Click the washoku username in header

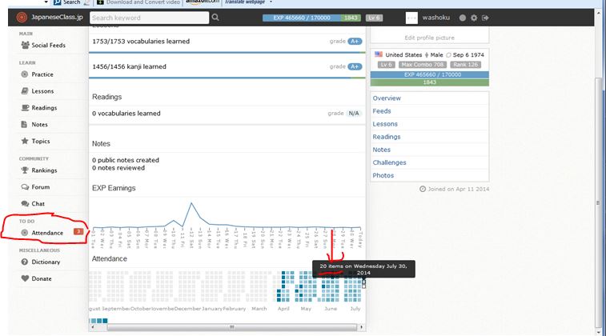pos(438,18)
